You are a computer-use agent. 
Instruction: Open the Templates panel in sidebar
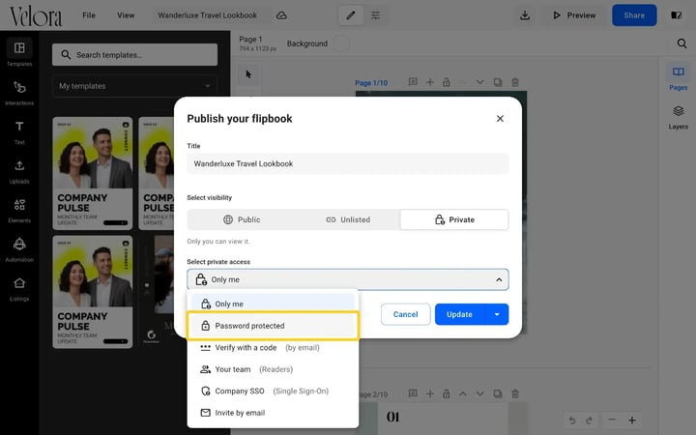[x=19, y=52]
